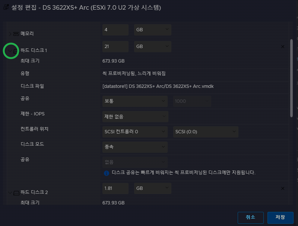Click the Hard disk 2 (하드 디스크 2) drive icon
This screenshot has height=226, width=298.
(x=16, y=193)
